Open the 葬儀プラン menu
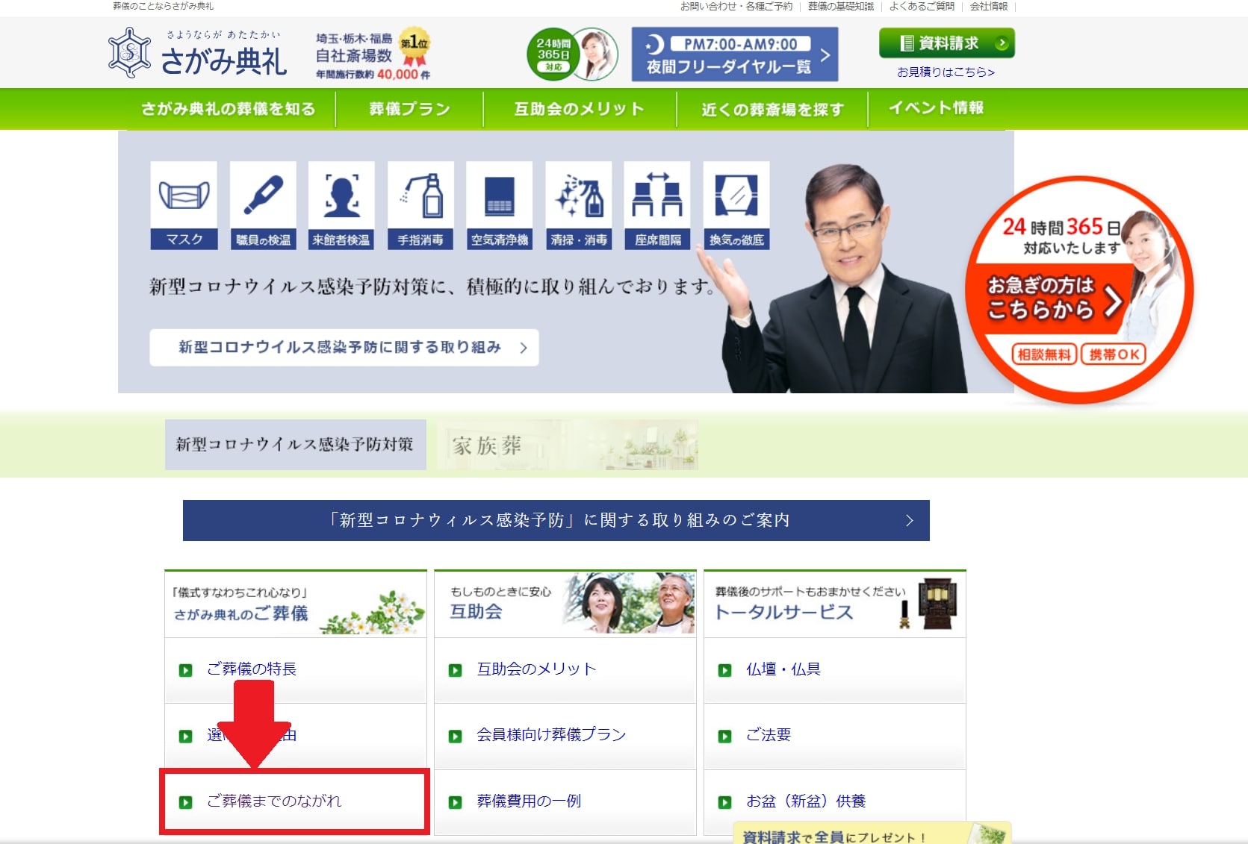This screenshot has width=1248, height=844. click(409, 109)
